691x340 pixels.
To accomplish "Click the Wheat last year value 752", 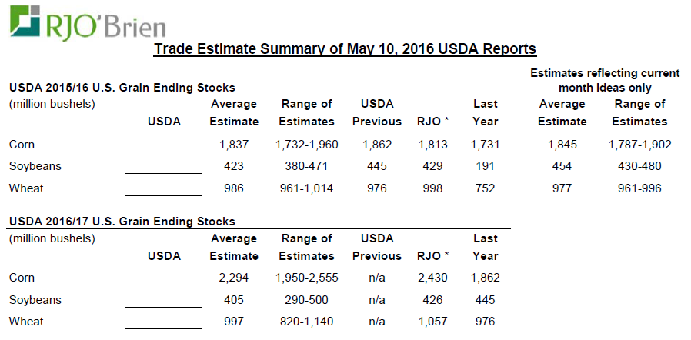I will pos(486,187).
